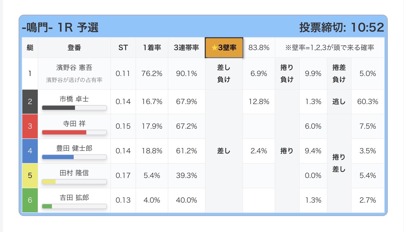Click boat number 2 black badge

[30, 102]
